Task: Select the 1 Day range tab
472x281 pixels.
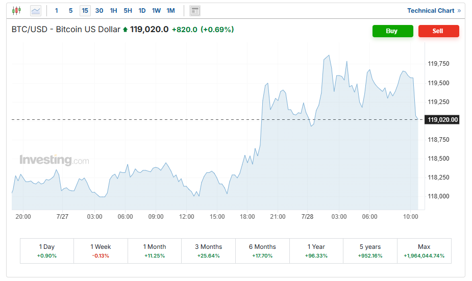Action: pos(47,251)
